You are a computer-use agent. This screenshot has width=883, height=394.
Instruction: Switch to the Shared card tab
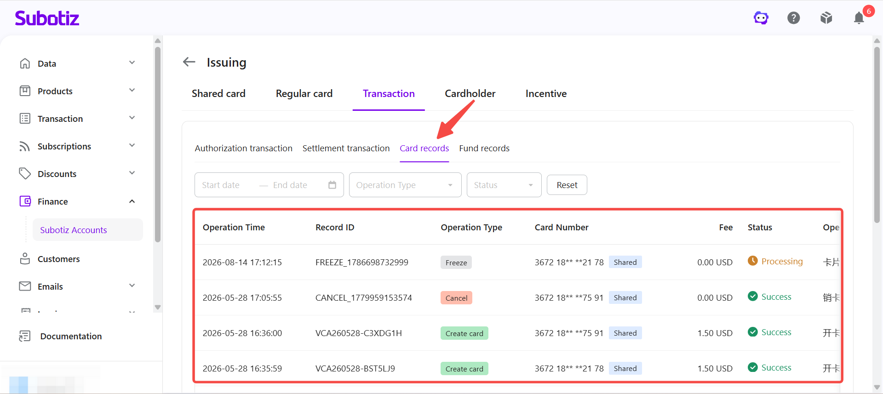(x=218, y=94)
